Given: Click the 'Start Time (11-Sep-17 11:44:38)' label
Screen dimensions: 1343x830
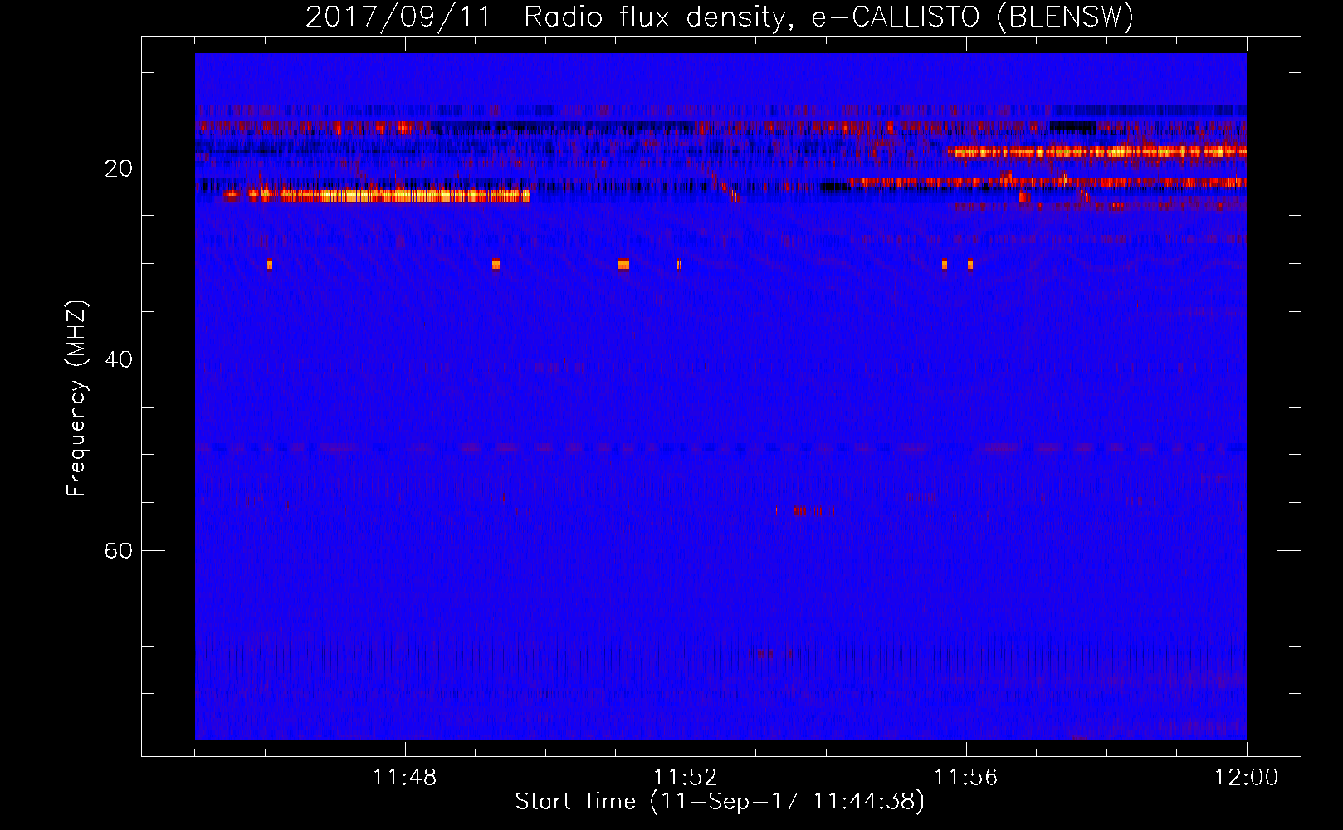Looking at the screenshot, I should coord(720,802).
